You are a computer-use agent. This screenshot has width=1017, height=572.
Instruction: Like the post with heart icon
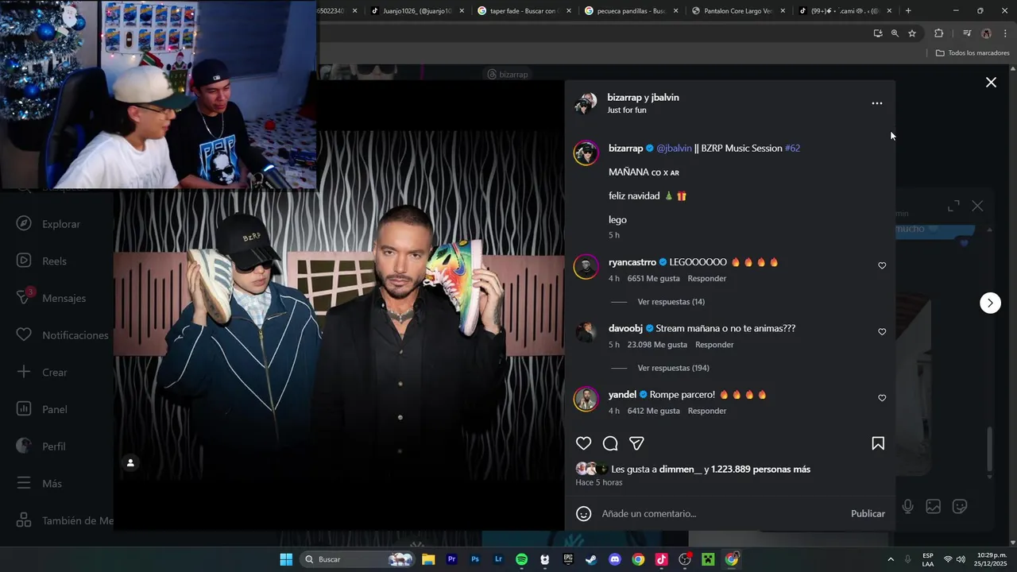click(x=584, y=443)
